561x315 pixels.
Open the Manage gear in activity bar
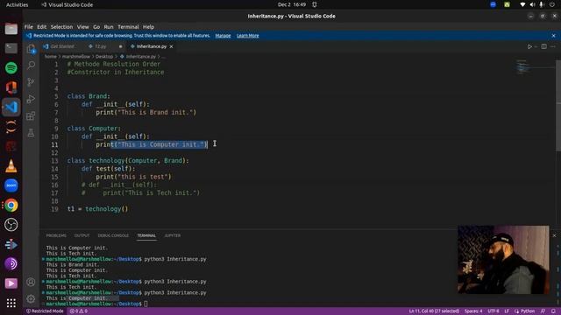point(32,298)
